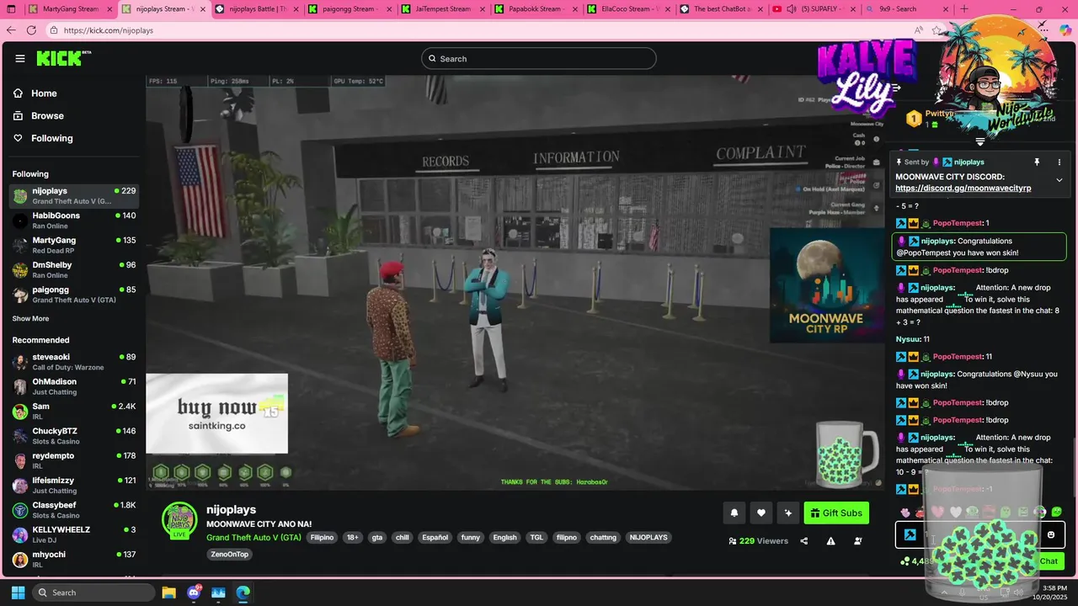This screenshot has height=606, width=1078.
Task: Switch to the paigongg Stream browser tab
Action: pos(350,9)
